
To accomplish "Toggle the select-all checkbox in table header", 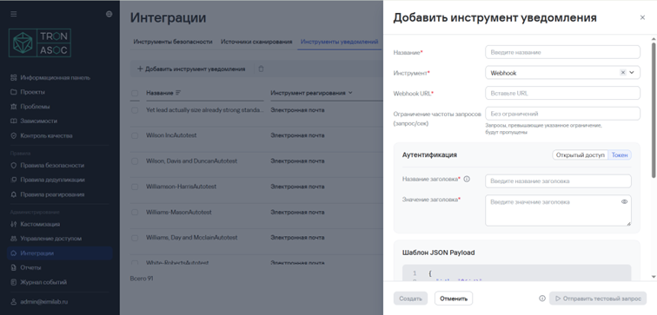I will (135, 93).
